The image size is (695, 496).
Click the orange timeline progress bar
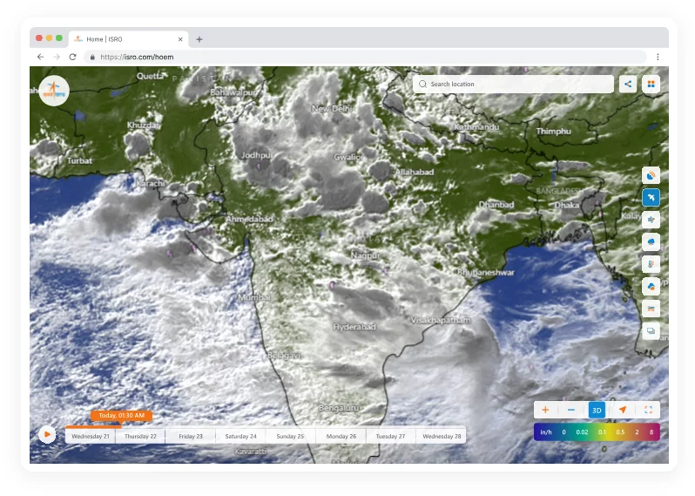tap(93, 427)
